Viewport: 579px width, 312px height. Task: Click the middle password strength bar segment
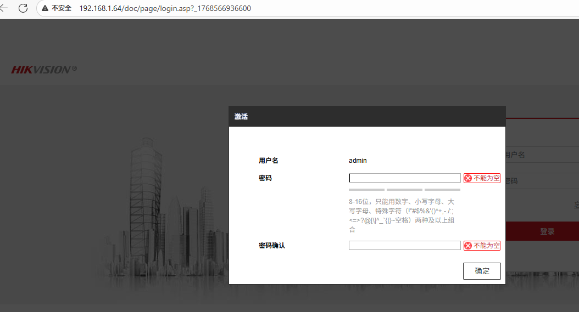click(404, 189)
